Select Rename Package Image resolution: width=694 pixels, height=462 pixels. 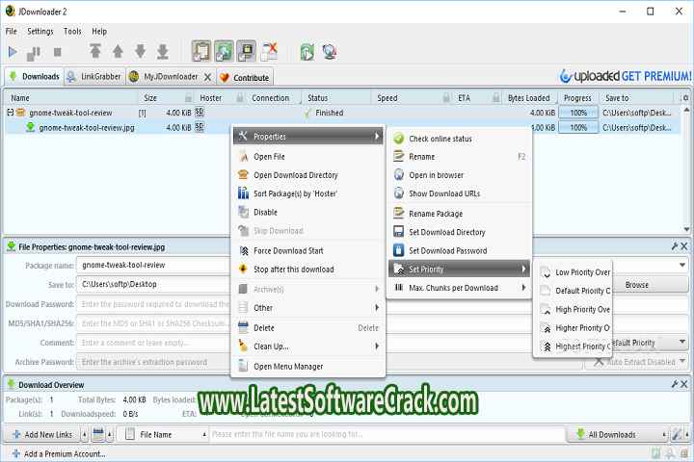460,214
